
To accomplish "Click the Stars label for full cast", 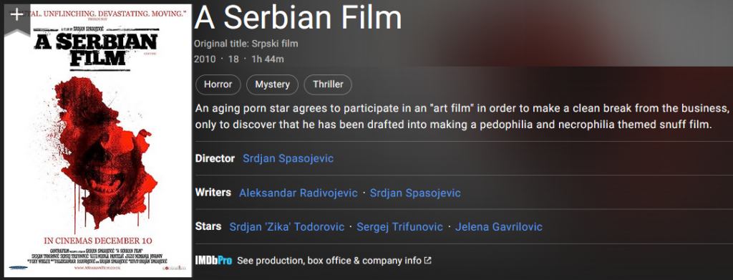I will pyautogui.click(x=208, y=226).
